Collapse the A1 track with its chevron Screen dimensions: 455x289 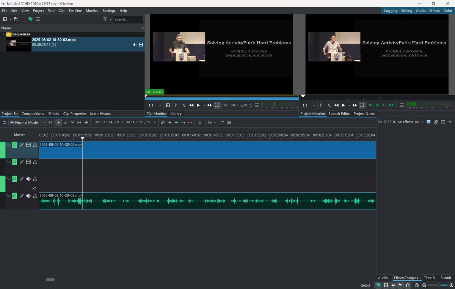[x=8, y=179]
